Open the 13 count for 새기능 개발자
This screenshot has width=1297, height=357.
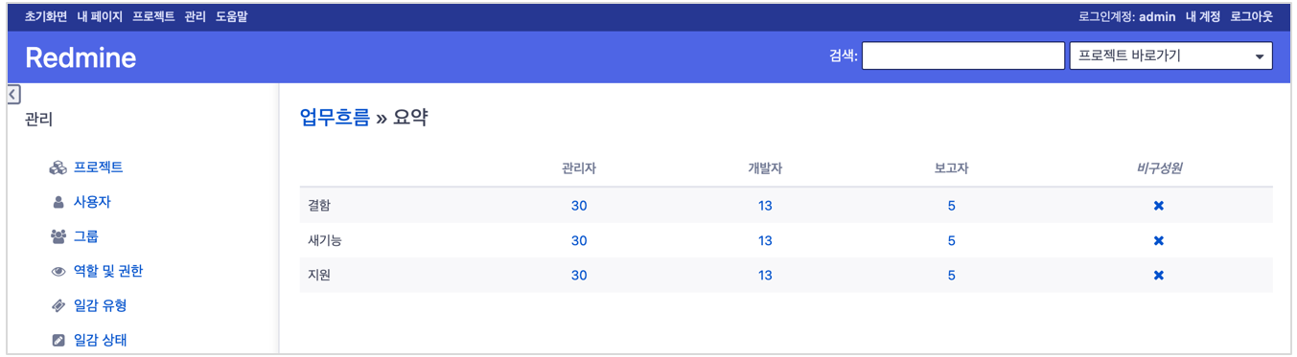point(765,240)
